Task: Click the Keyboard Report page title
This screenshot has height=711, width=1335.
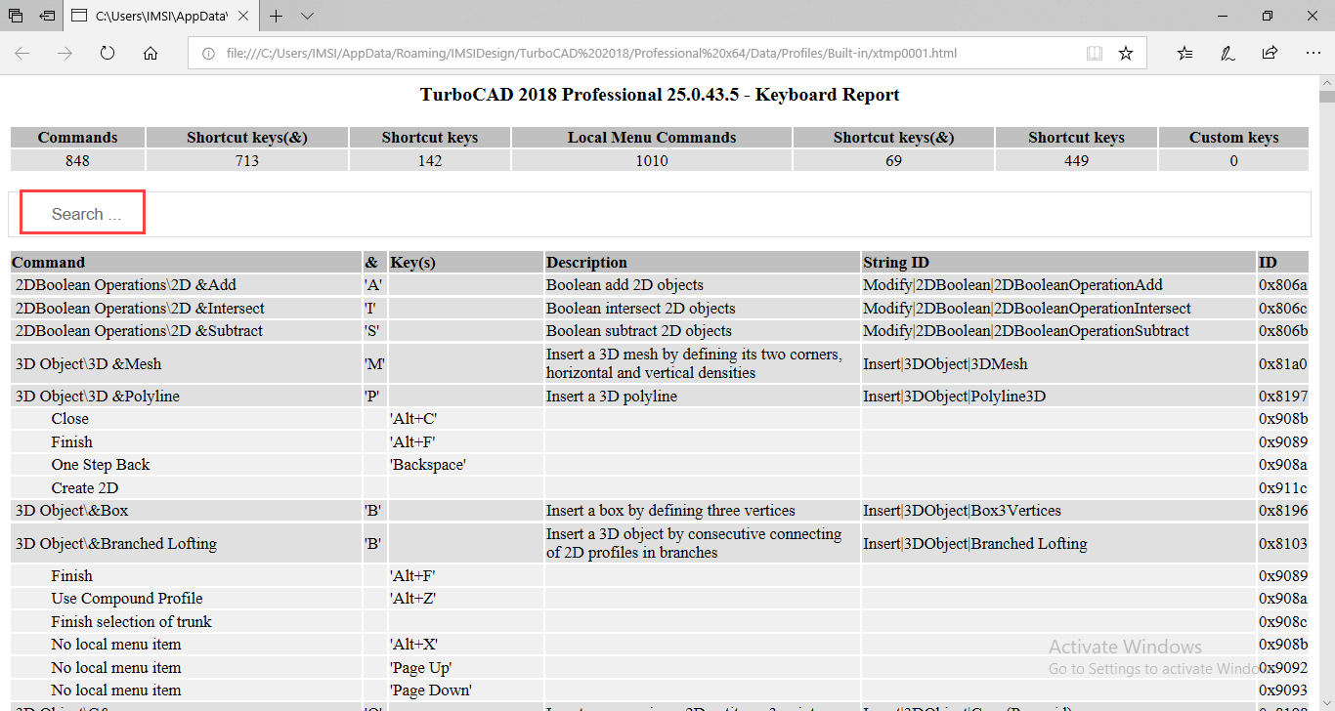Action: [660, 95]
